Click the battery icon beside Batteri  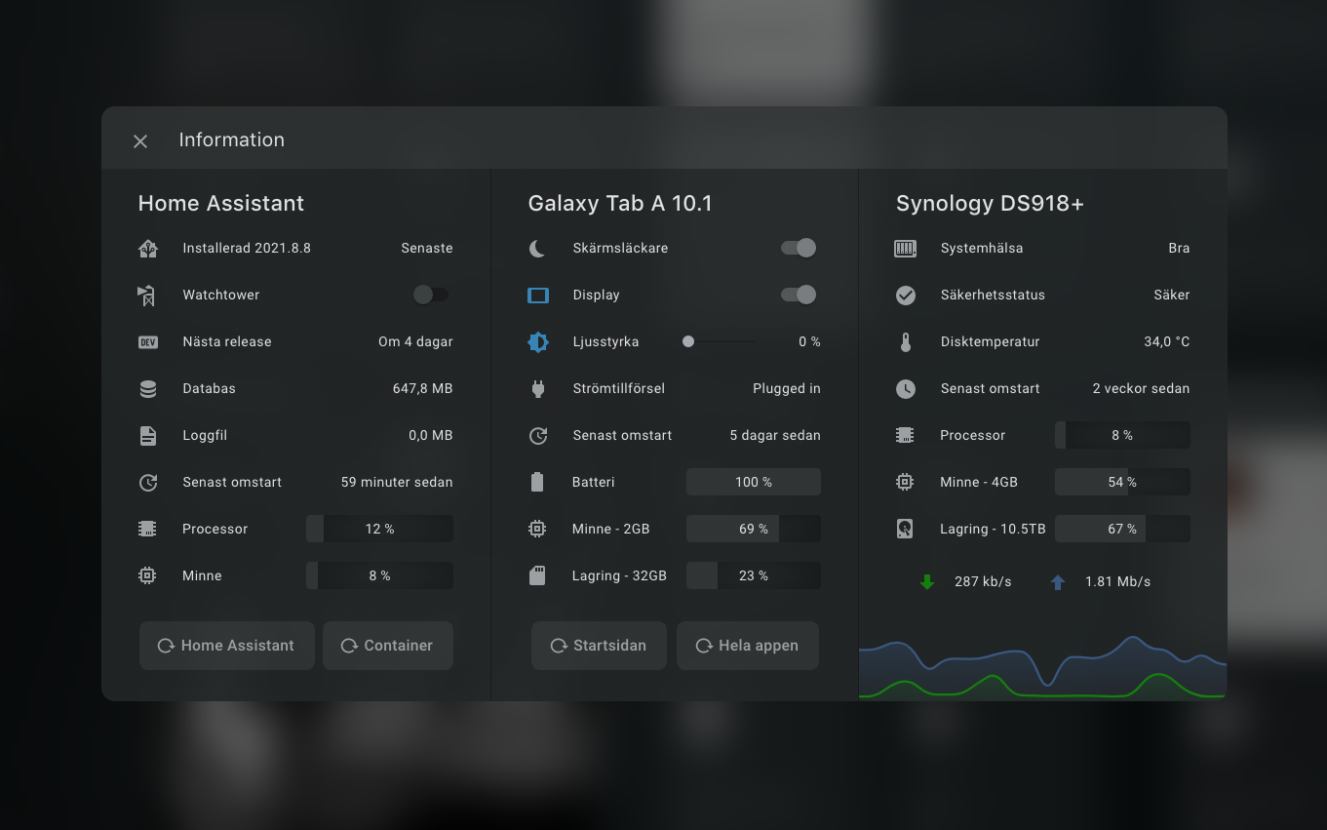(x=537, y=483)
